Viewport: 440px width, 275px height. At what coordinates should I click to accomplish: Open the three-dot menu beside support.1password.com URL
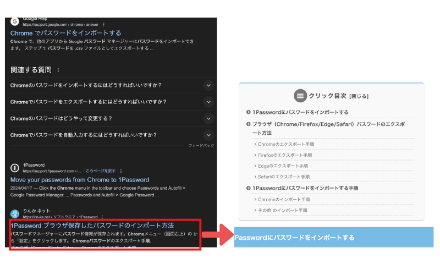point(121,171)
